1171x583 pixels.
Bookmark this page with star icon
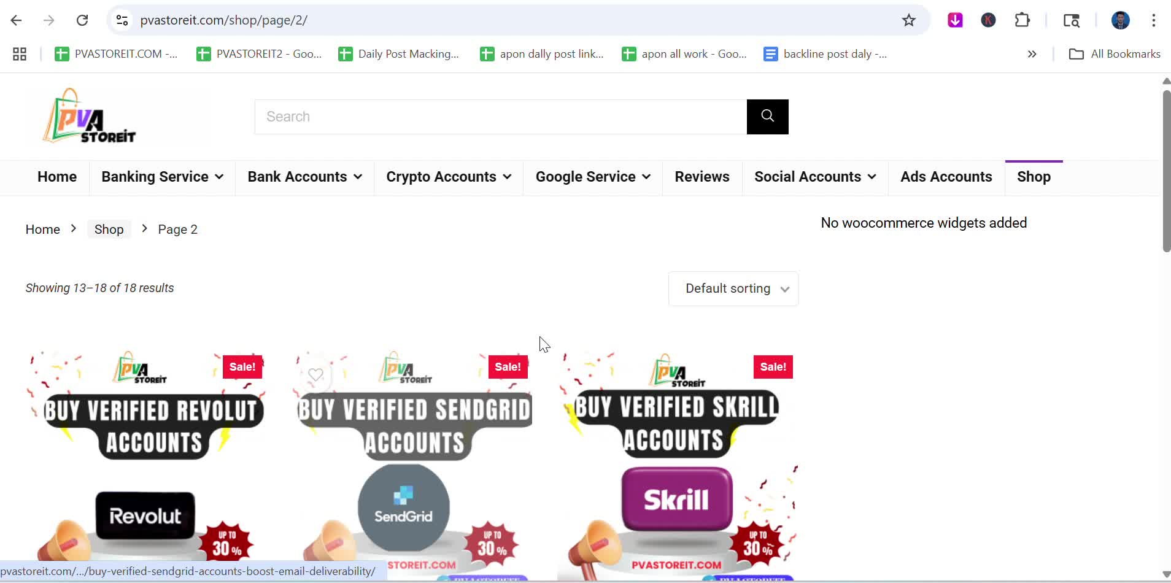[909, 20]
